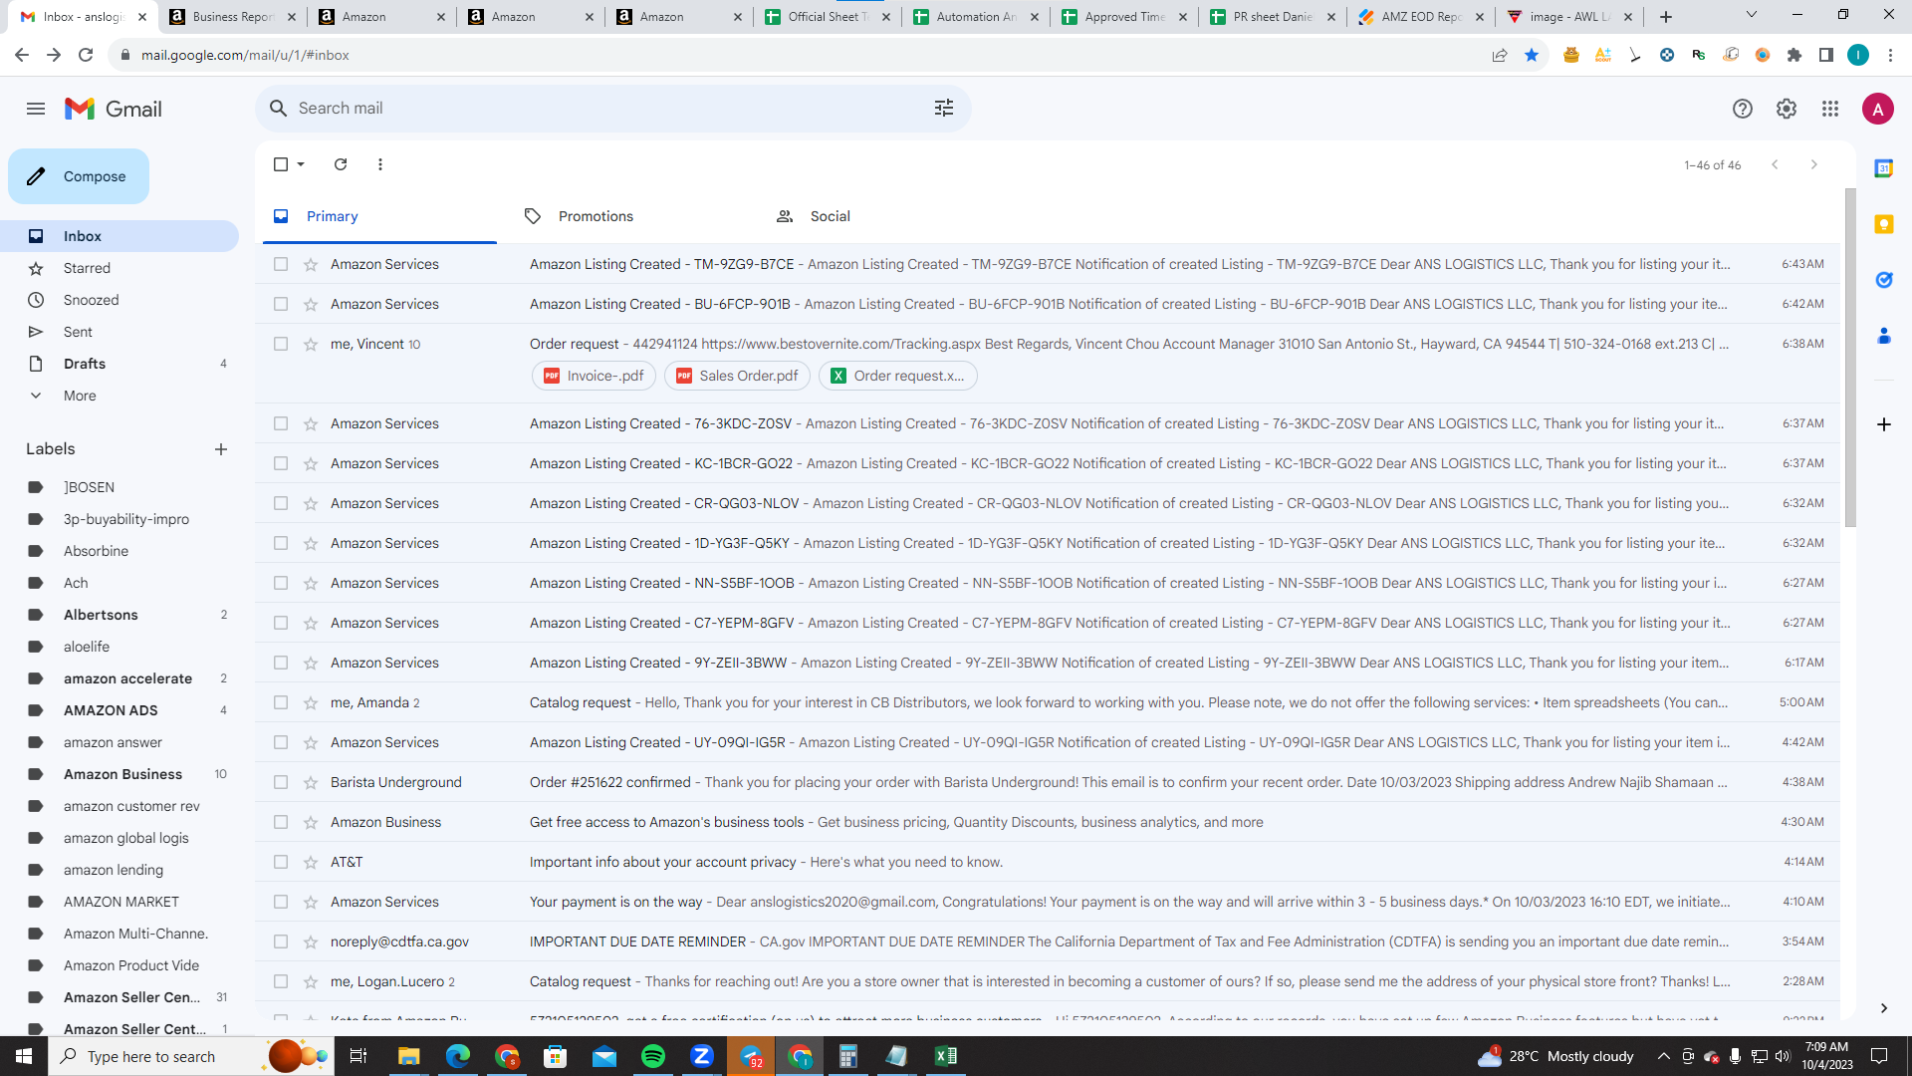Screen dimensions: 1912x1076
Task: Refresh the inbox list
Action: coord(341,164)
